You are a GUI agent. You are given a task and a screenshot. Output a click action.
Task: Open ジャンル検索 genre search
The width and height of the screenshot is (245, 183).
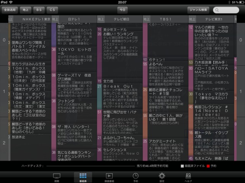click(198, 10)
